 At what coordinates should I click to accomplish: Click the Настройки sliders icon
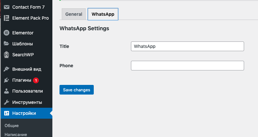[x=6, y=113]
